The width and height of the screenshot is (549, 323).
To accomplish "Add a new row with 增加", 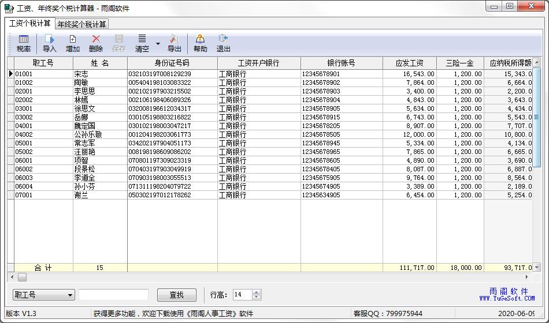I will click(73, 43).
